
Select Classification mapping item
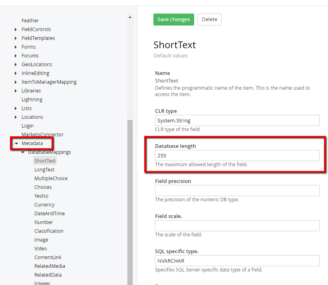click(49, 231)
